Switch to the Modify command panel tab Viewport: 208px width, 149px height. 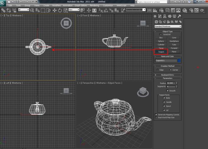(x=160, y=16)
